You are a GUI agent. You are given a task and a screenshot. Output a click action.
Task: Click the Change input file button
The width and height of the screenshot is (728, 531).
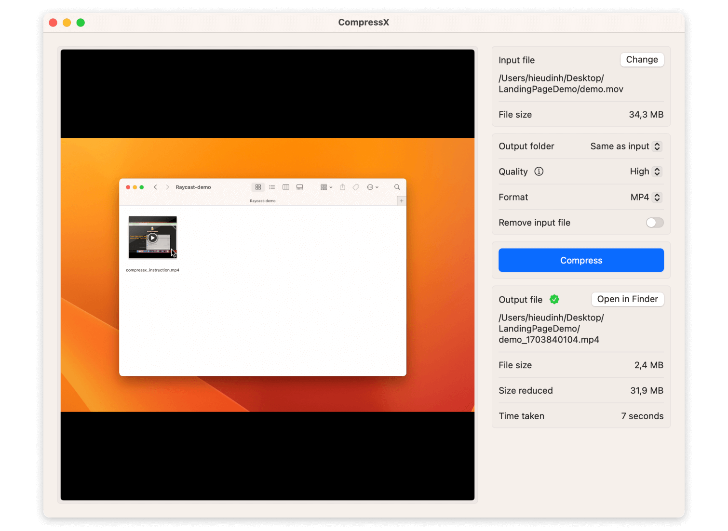pyautogui.click(x=642, y=60)
